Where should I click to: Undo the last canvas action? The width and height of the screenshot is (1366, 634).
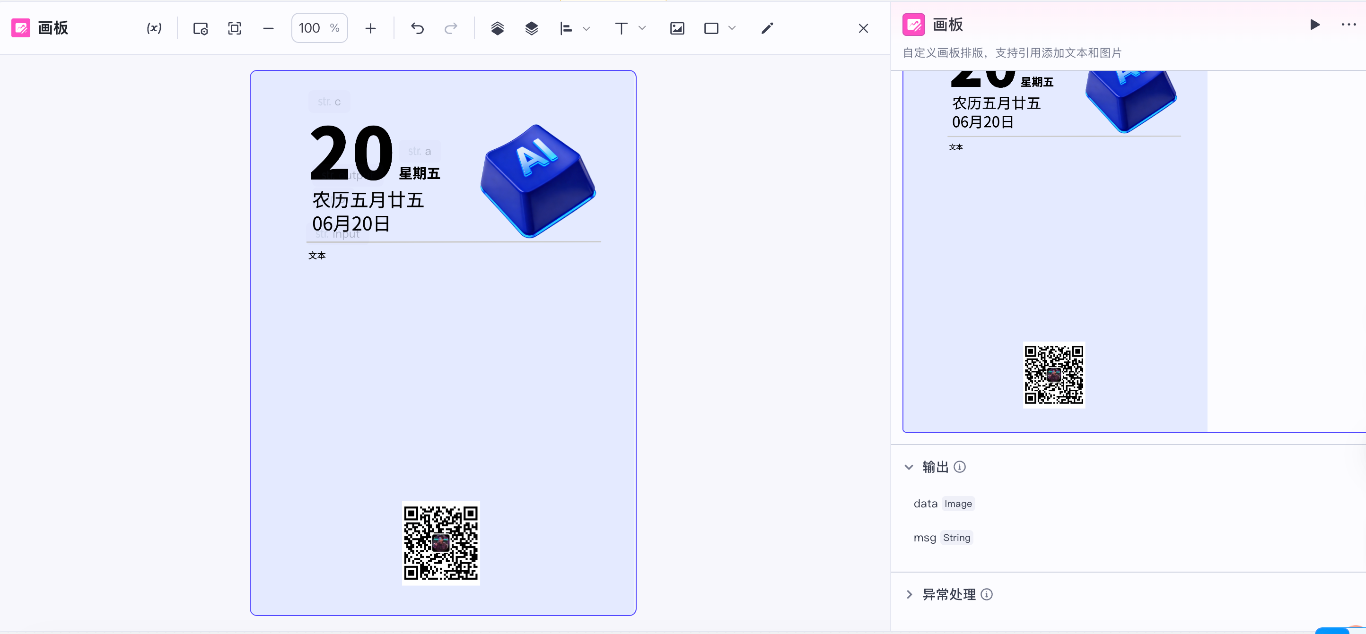(x=417, y=28)
